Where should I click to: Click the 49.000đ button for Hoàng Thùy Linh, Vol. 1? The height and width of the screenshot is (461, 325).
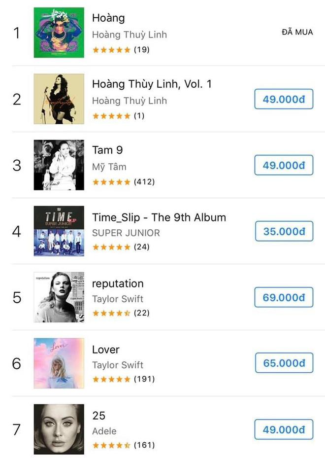click(x=283, y=99)
